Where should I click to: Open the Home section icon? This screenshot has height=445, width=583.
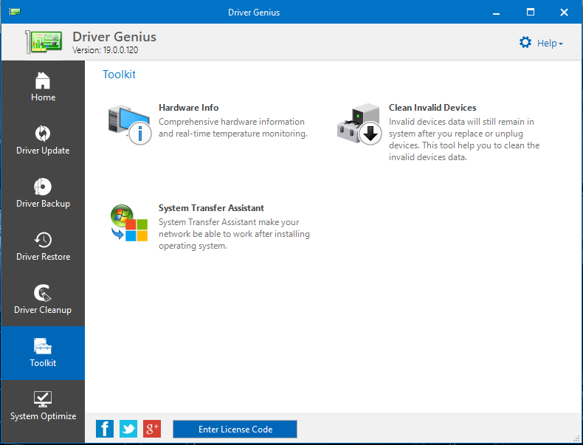pyautogui.click(x=43, y=80)
